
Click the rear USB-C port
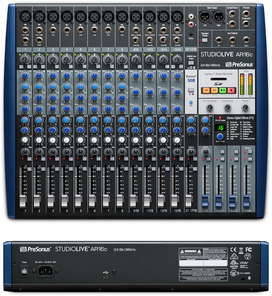[x=106, y=277]
